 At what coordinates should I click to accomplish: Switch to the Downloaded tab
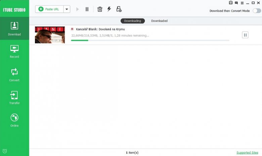(x=159, y=21)
